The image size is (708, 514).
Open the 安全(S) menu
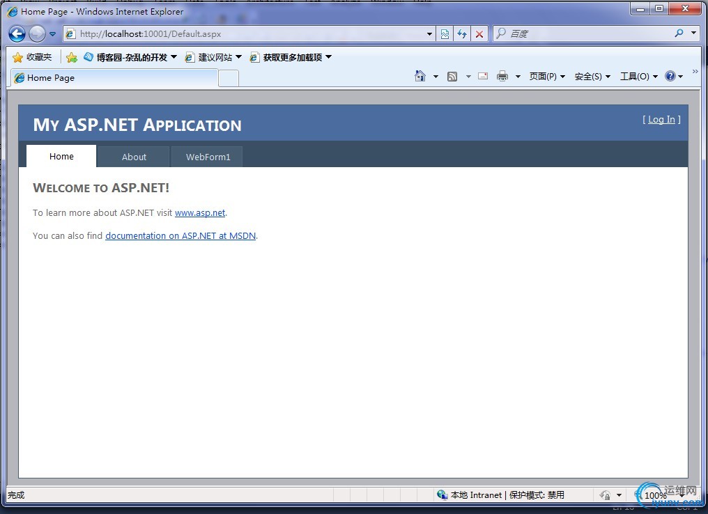click(x=592, y=77)
